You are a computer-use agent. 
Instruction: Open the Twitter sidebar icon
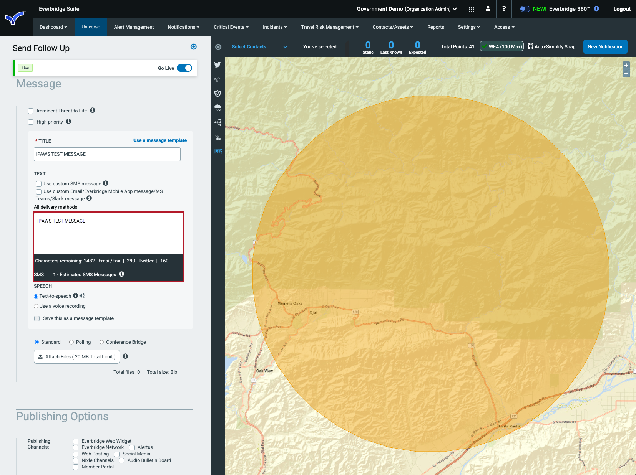(218, 64)
